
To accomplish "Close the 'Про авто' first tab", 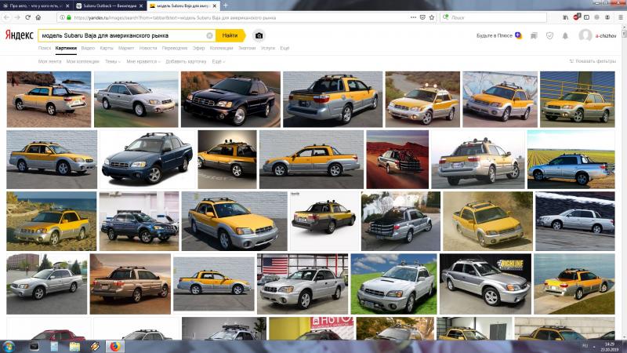I will click(x=67, y=6).
